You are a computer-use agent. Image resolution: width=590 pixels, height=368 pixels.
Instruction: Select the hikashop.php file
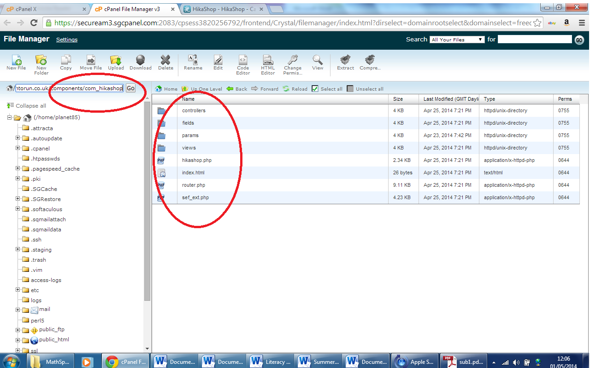click(366, 160)
